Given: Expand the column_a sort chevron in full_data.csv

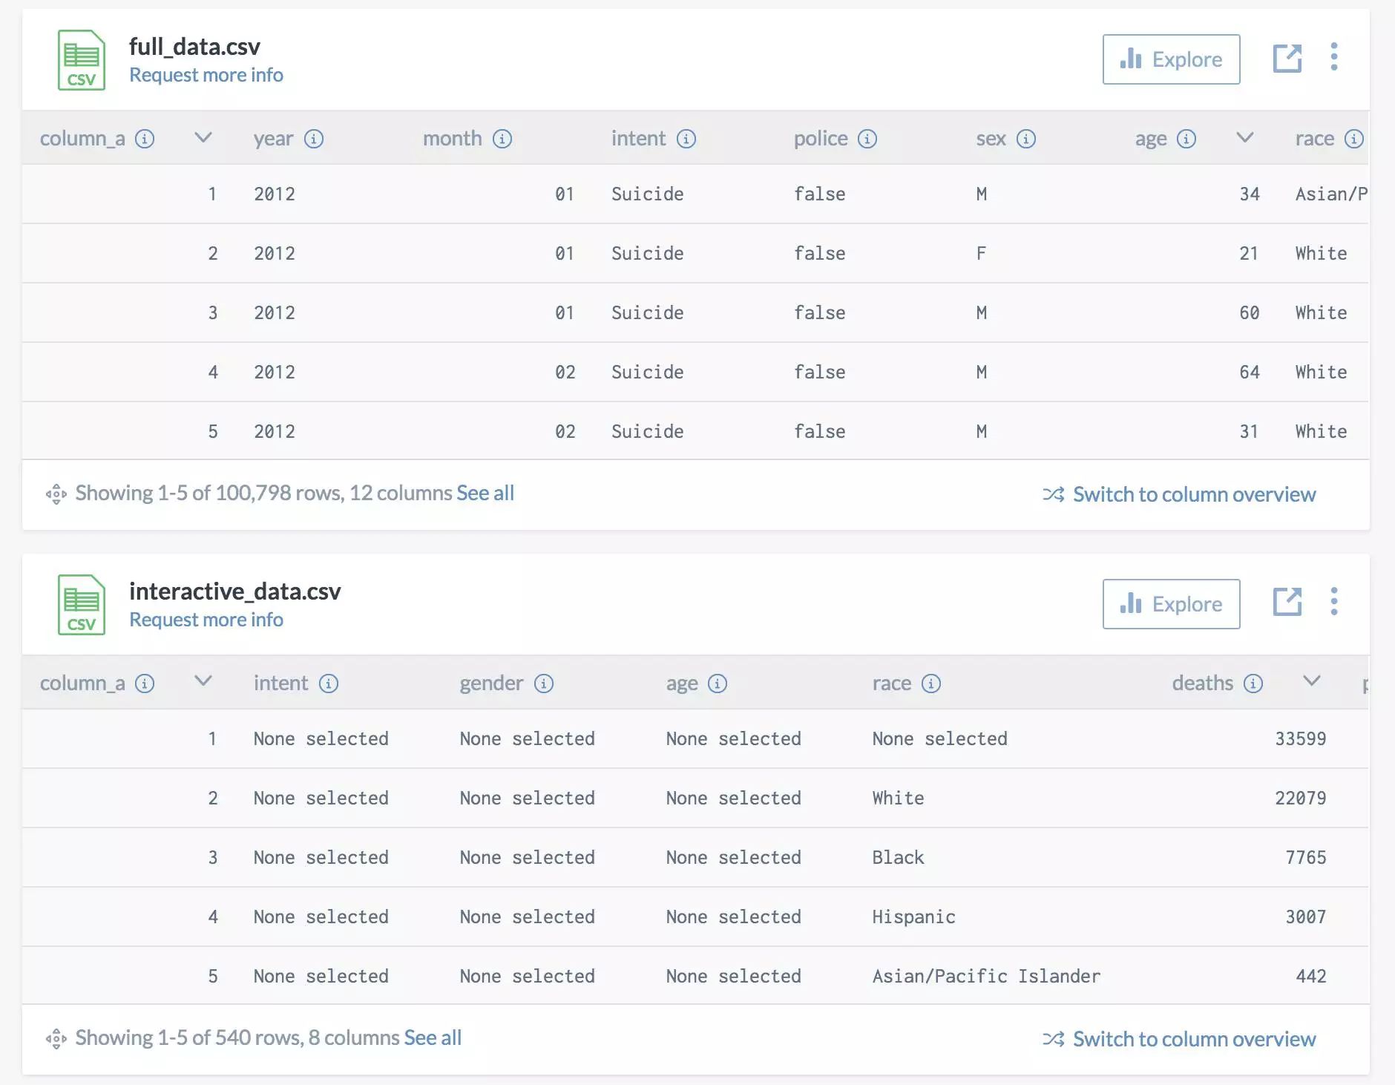Looking at the screenshot, I should tap(203, 137).
